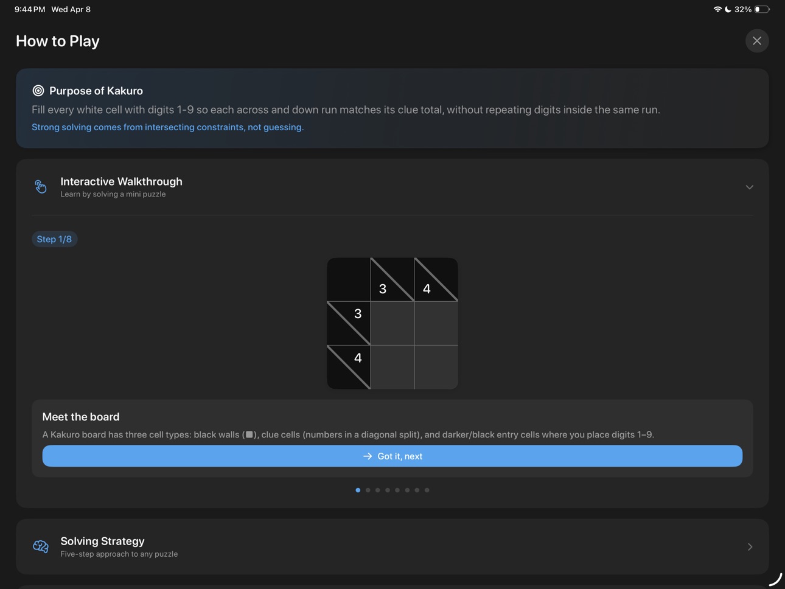785x589 pixels.
Task: Select the first walkthrough page dot
Action: [358, 490]
